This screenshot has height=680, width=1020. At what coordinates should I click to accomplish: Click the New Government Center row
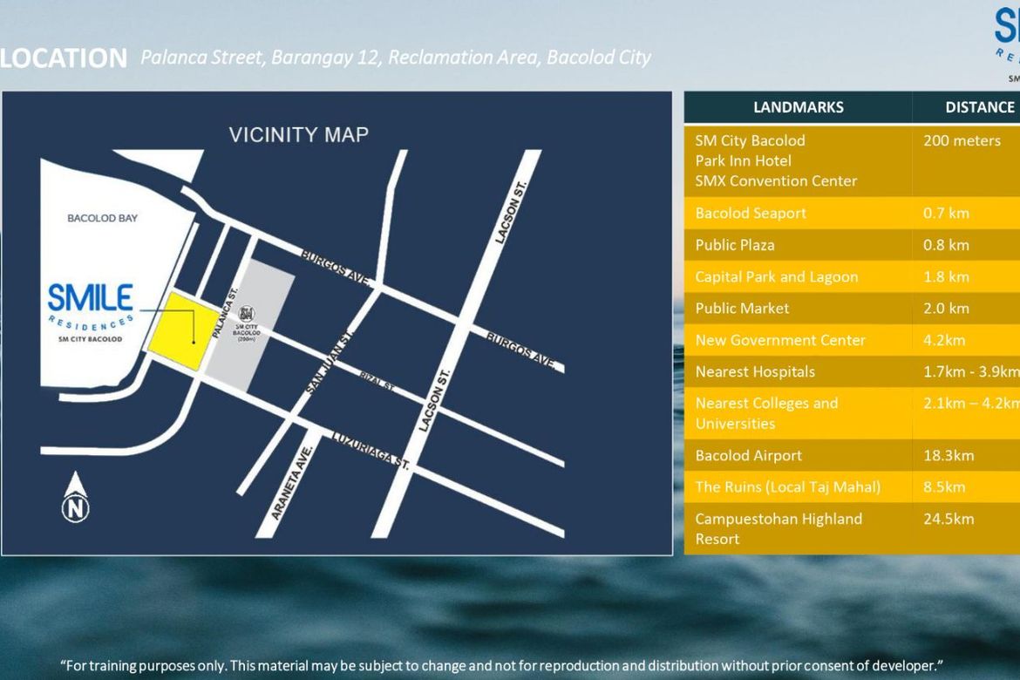tap(852, 340)
